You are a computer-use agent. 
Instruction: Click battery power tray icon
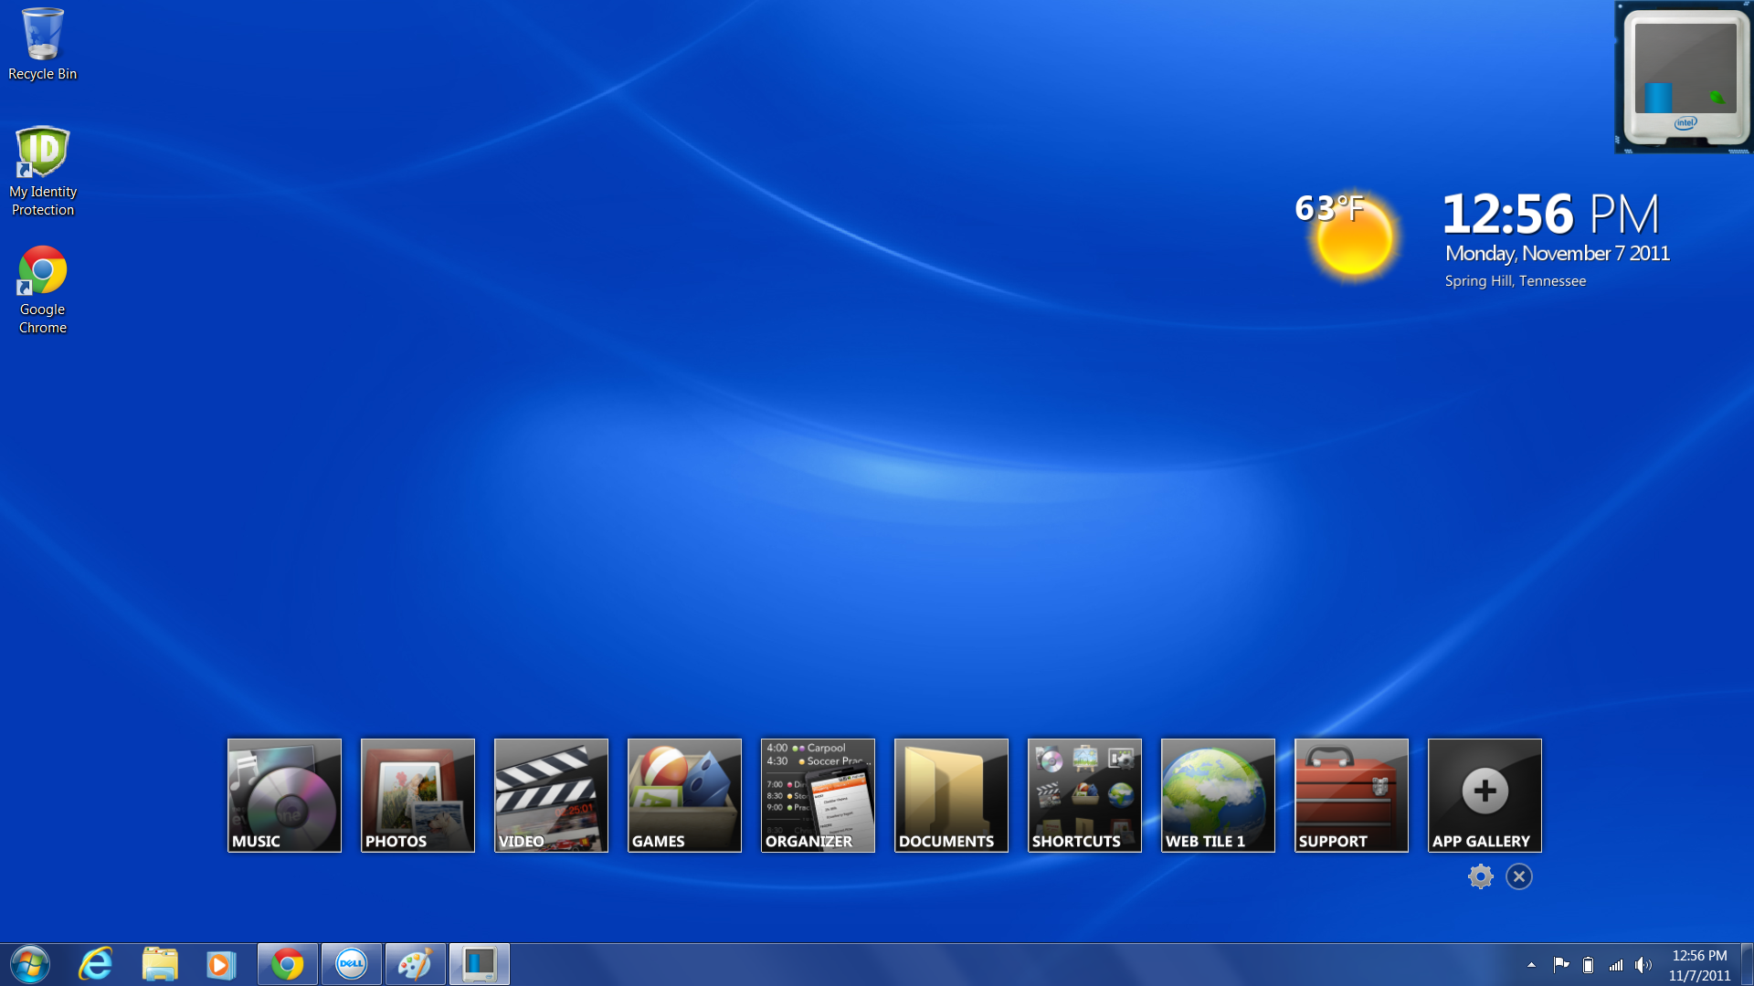click(1589, 965)
